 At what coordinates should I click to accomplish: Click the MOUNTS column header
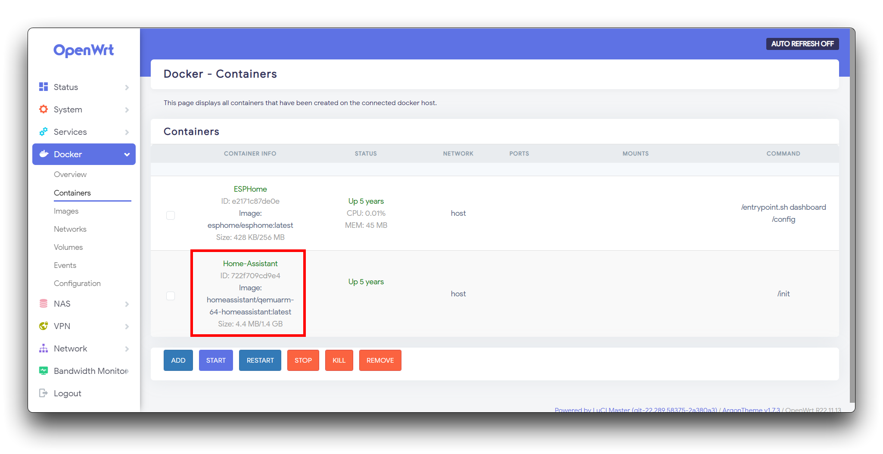point(635,154)
